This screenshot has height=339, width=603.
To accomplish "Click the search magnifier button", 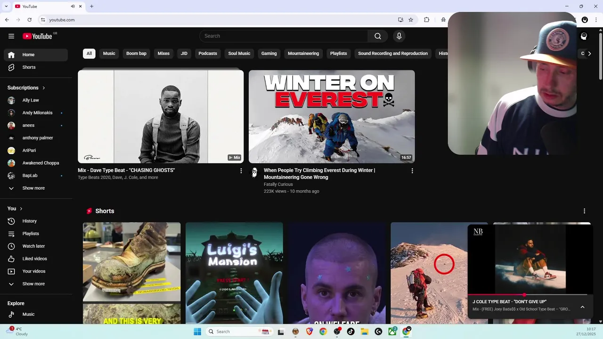I will [x=378, y=36].
